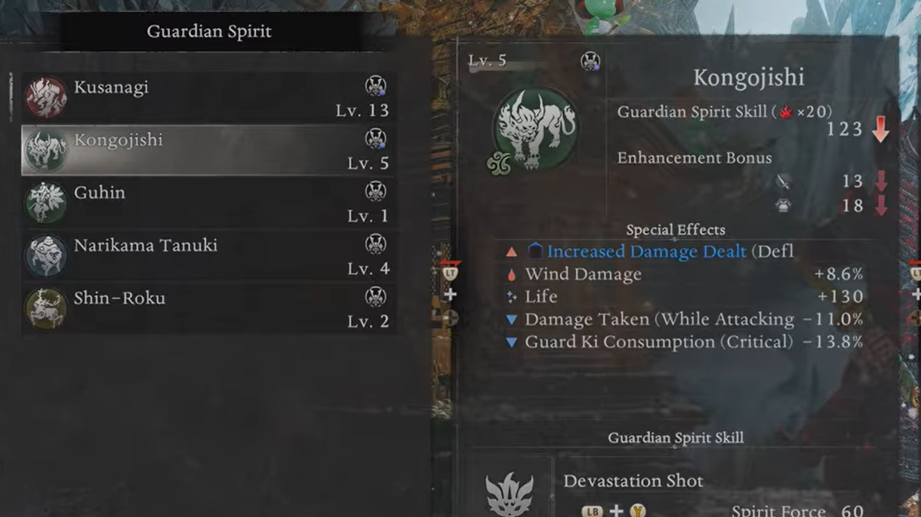Click the Life +130 effect row
This screenshot has width=921, height=517.
(x=685, y=296)
